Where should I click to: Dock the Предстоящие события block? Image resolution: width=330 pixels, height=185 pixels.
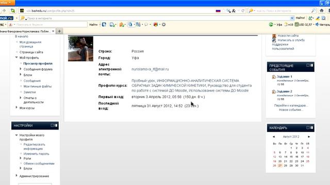311,65
